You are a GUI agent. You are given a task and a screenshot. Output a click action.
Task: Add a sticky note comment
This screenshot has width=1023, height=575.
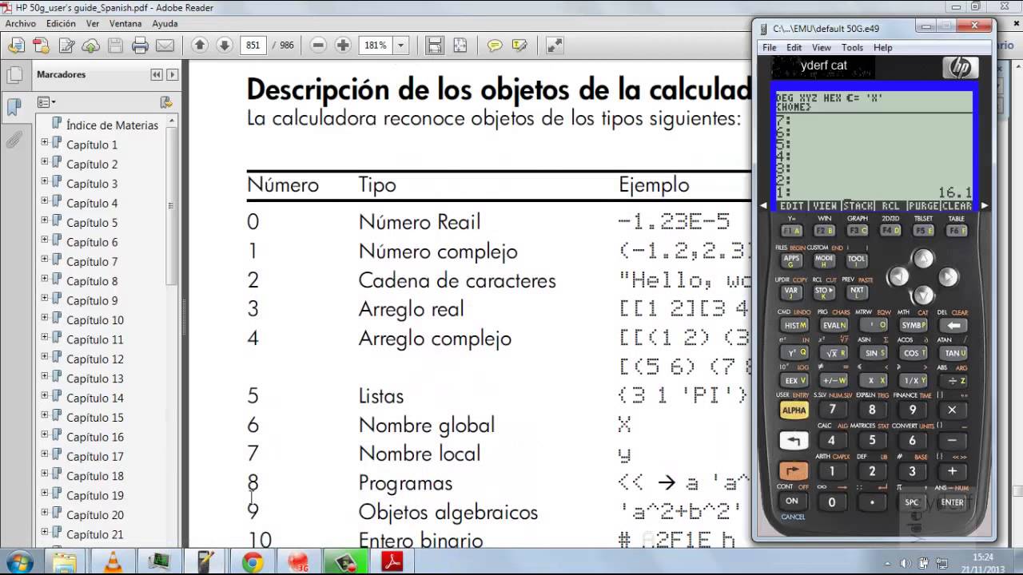495,46
